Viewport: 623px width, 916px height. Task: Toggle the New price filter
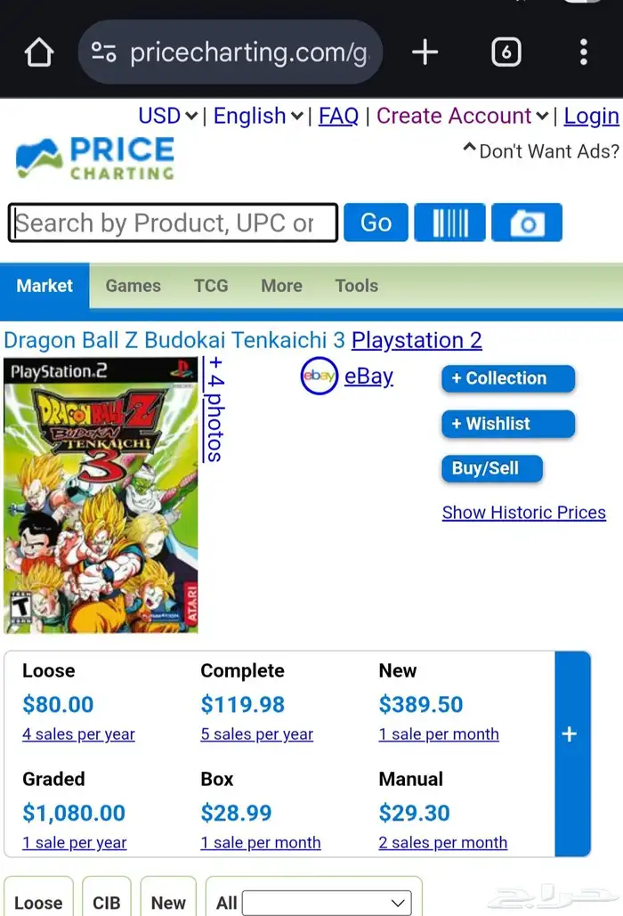(167, 902)
